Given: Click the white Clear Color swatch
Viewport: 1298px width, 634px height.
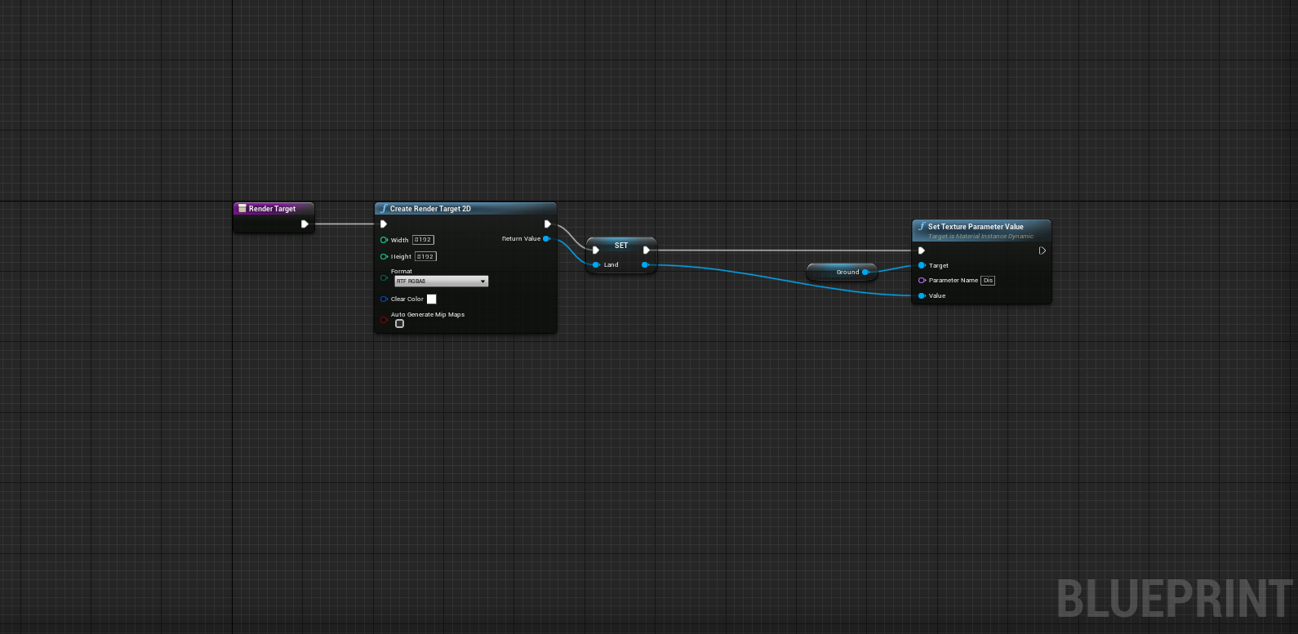Looking at the screenshot, I should (x=432, y=299).
